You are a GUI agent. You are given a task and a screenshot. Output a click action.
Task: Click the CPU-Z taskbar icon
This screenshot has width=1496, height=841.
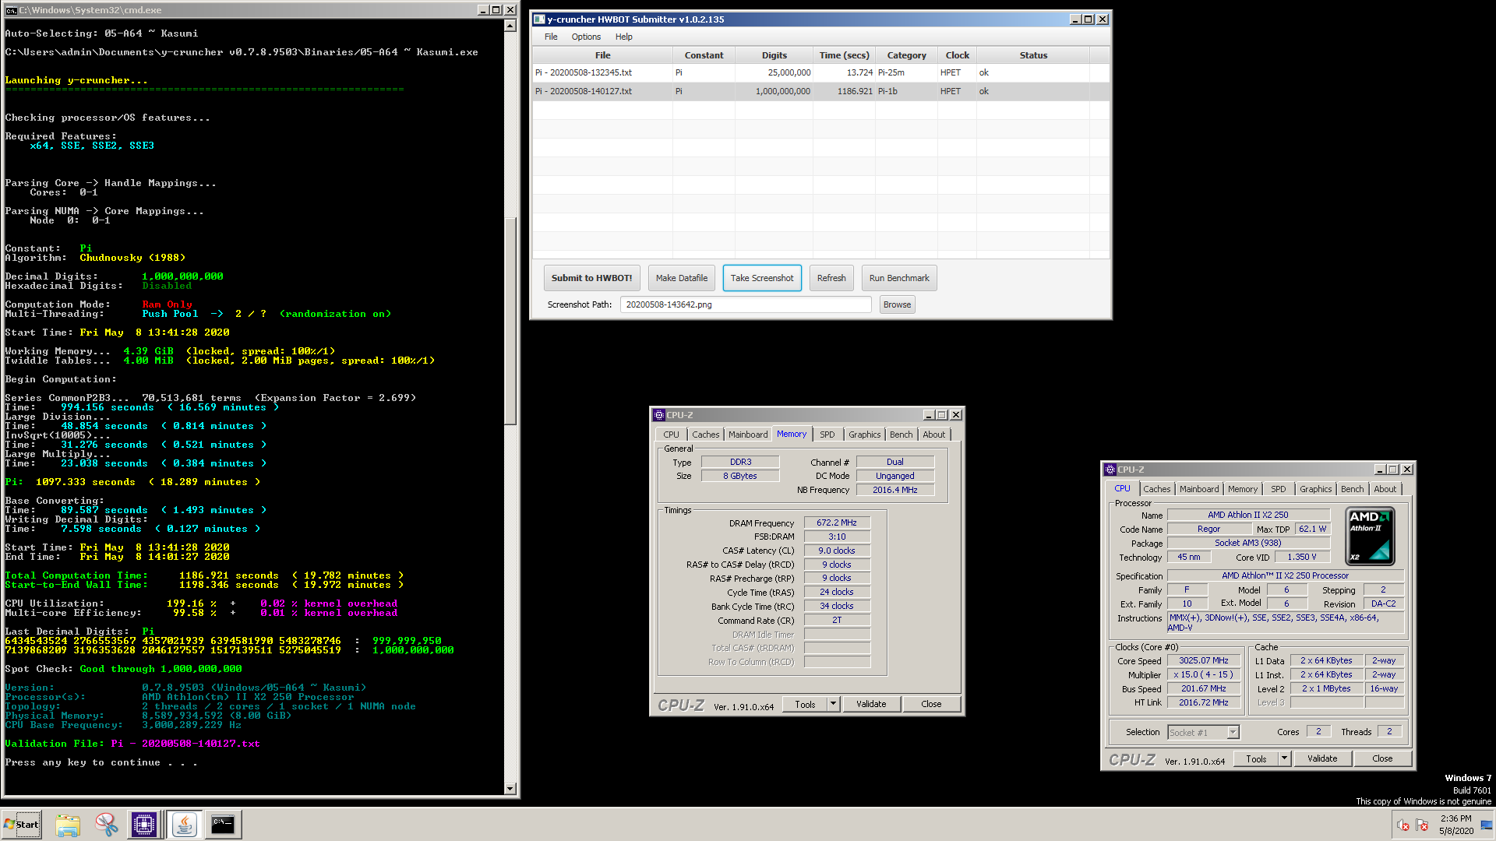144,824
